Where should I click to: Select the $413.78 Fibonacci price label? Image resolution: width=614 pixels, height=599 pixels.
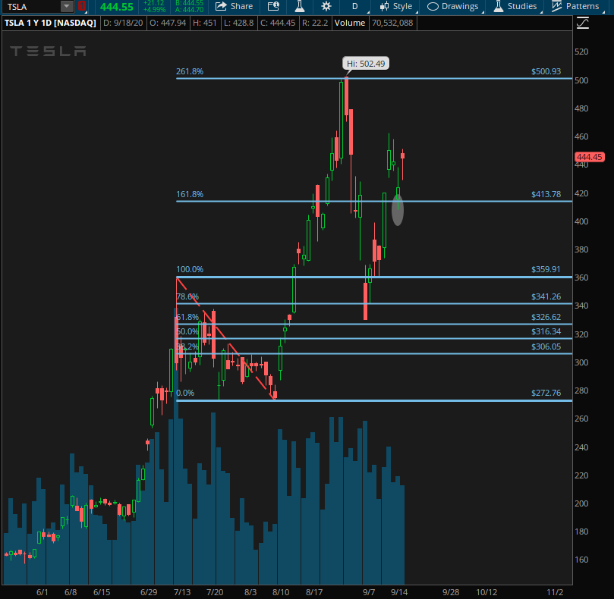coord(546,194)
